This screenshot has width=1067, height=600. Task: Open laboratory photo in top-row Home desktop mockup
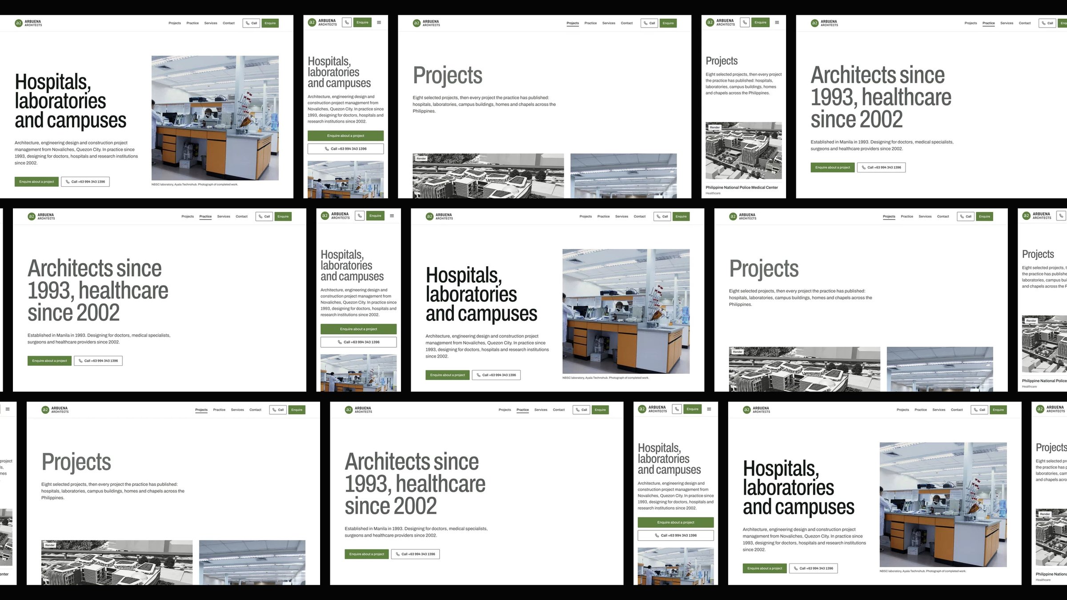(x=215, y=118)
